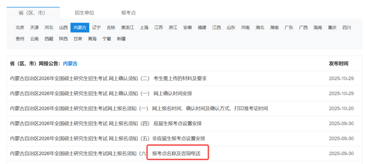Select 上海 in the region list
The height and width of the screenshot is (164, 365).
(x=144, y=28)
